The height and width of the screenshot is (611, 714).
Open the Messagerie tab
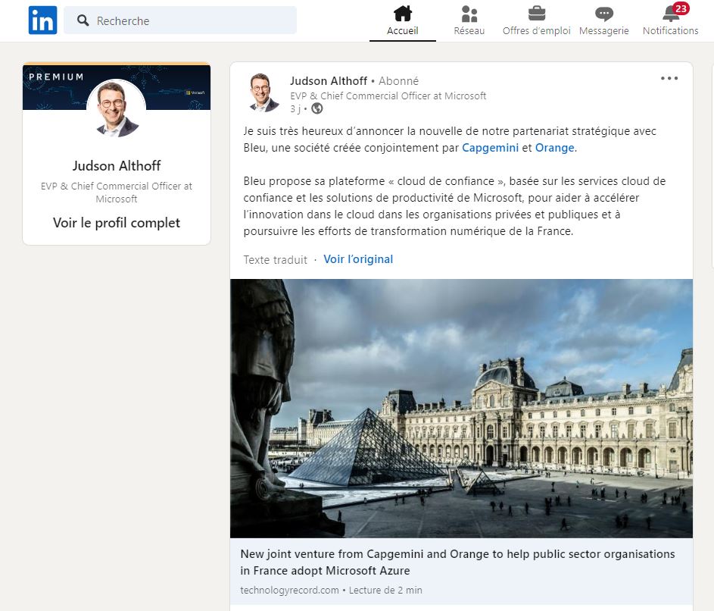(x=603, y=21)
